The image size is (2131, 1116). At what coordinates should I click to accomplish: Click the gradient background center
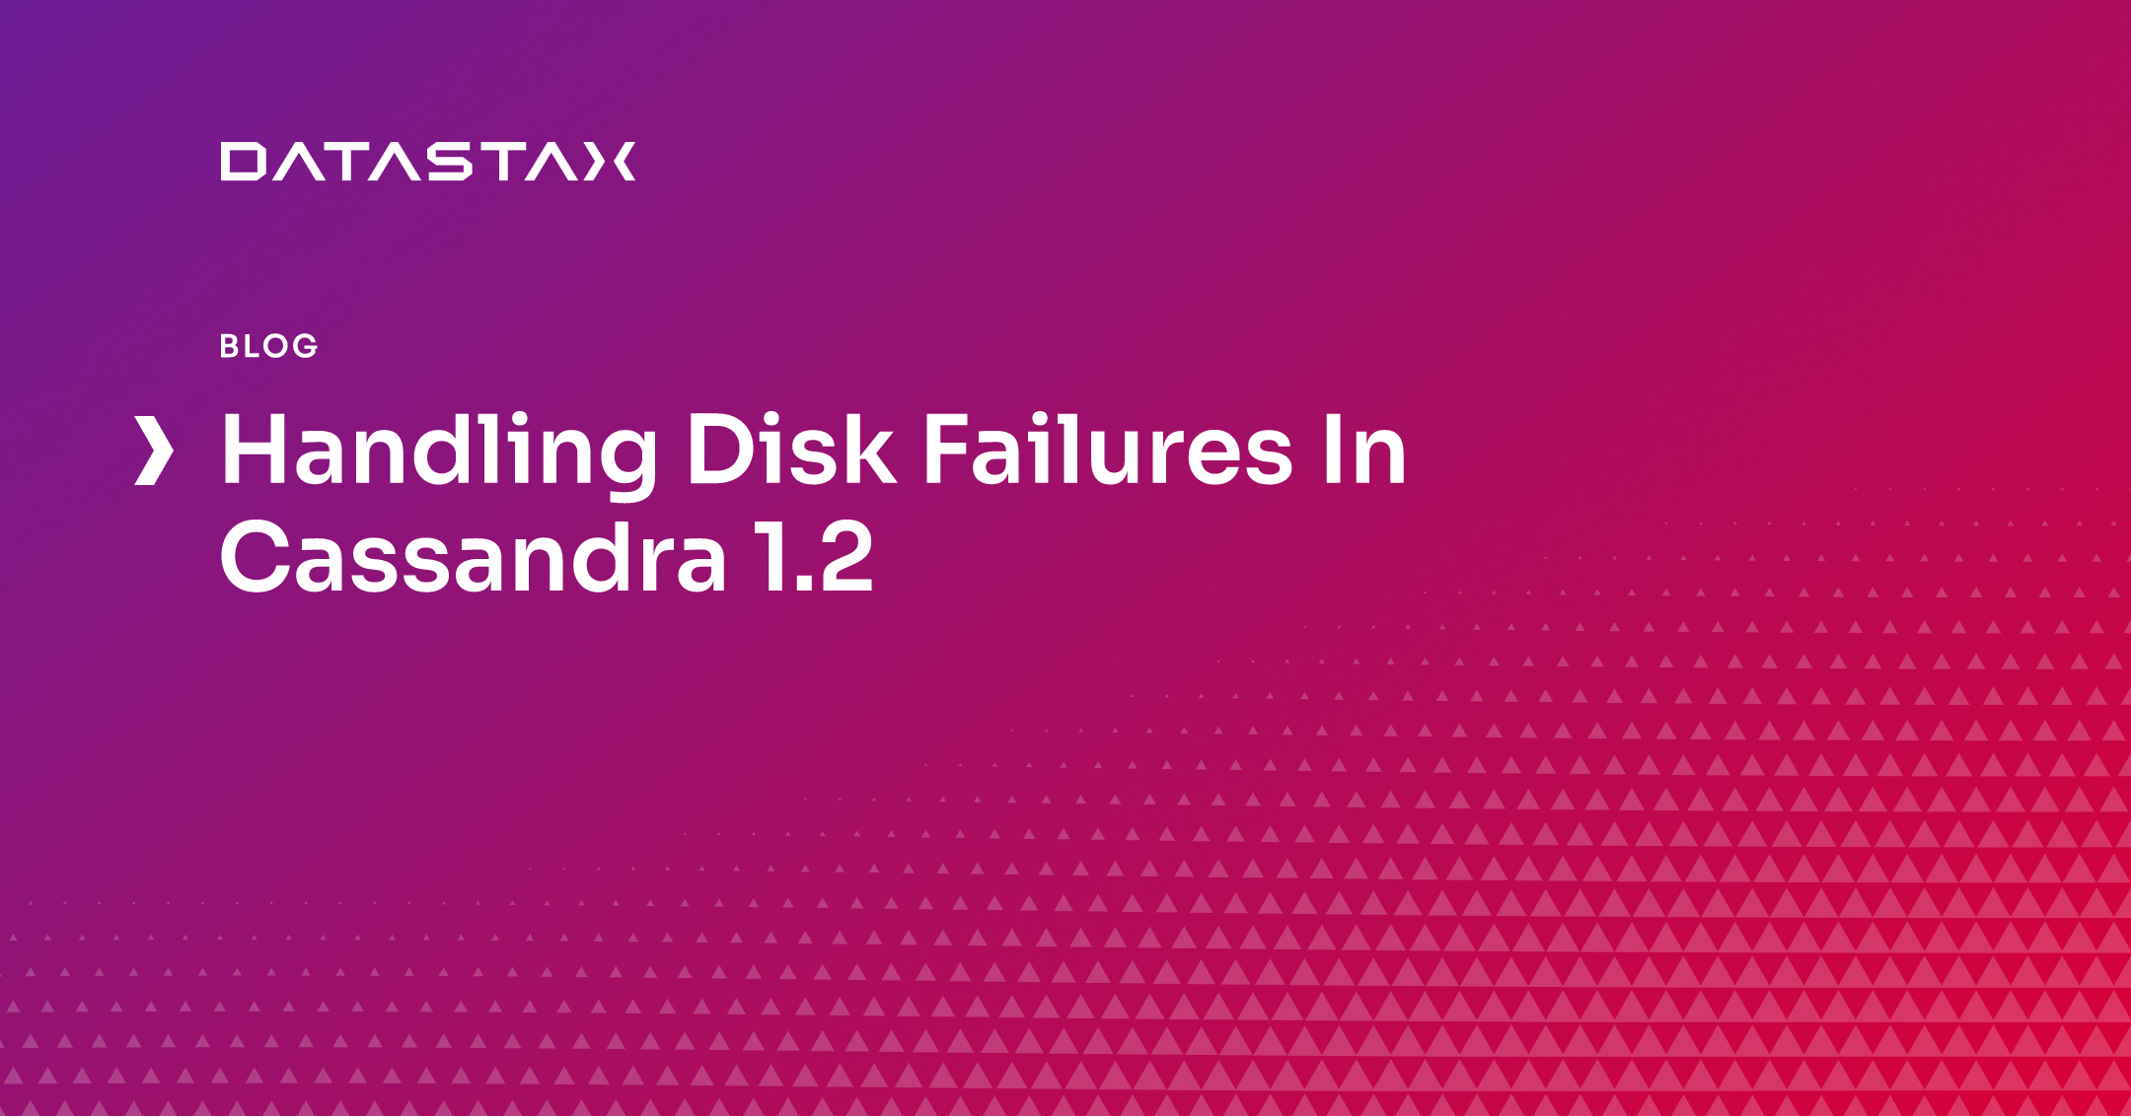tap(1065, 558)
